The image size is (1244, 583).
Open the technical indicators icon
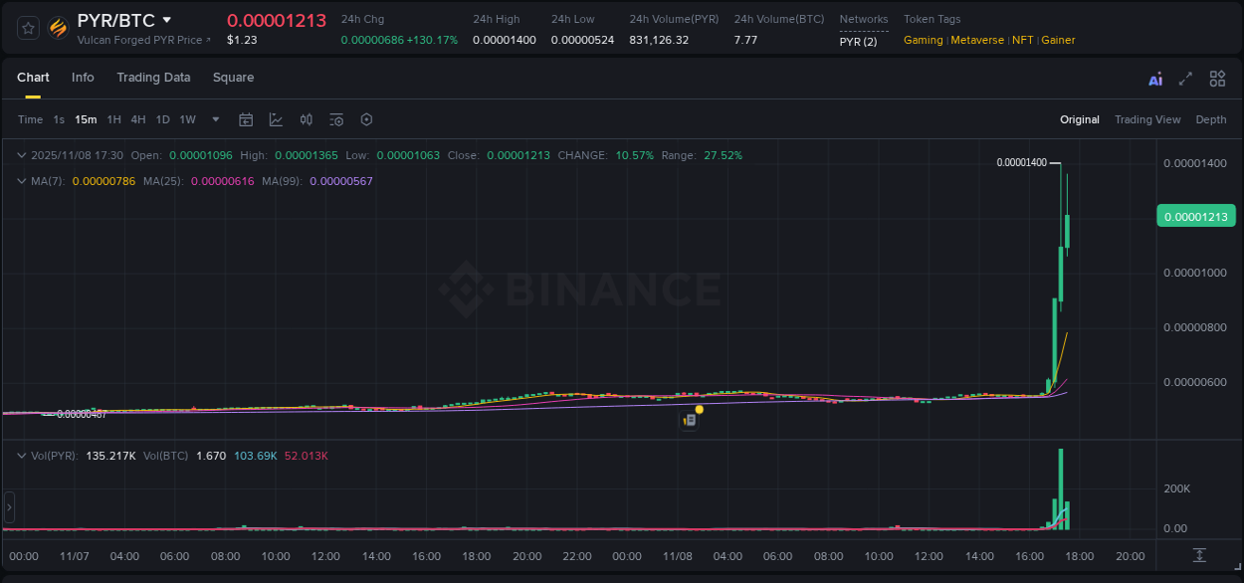[x=306, y=119]
